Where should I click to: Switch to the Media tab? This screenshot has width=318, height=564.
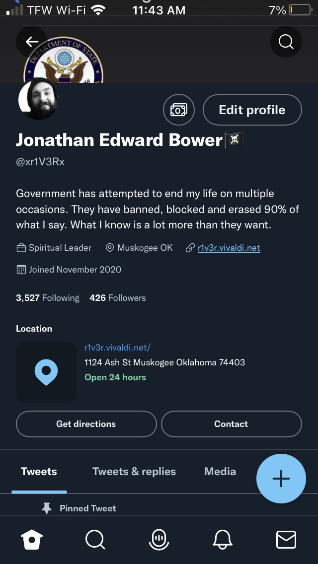tap(220, 472)
